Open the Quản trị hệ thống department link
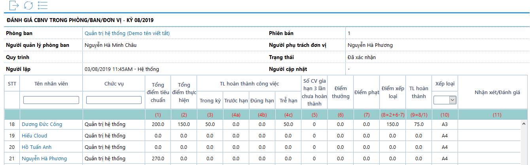This screenshot has height=165, width=530. click(x=127, y=33)
